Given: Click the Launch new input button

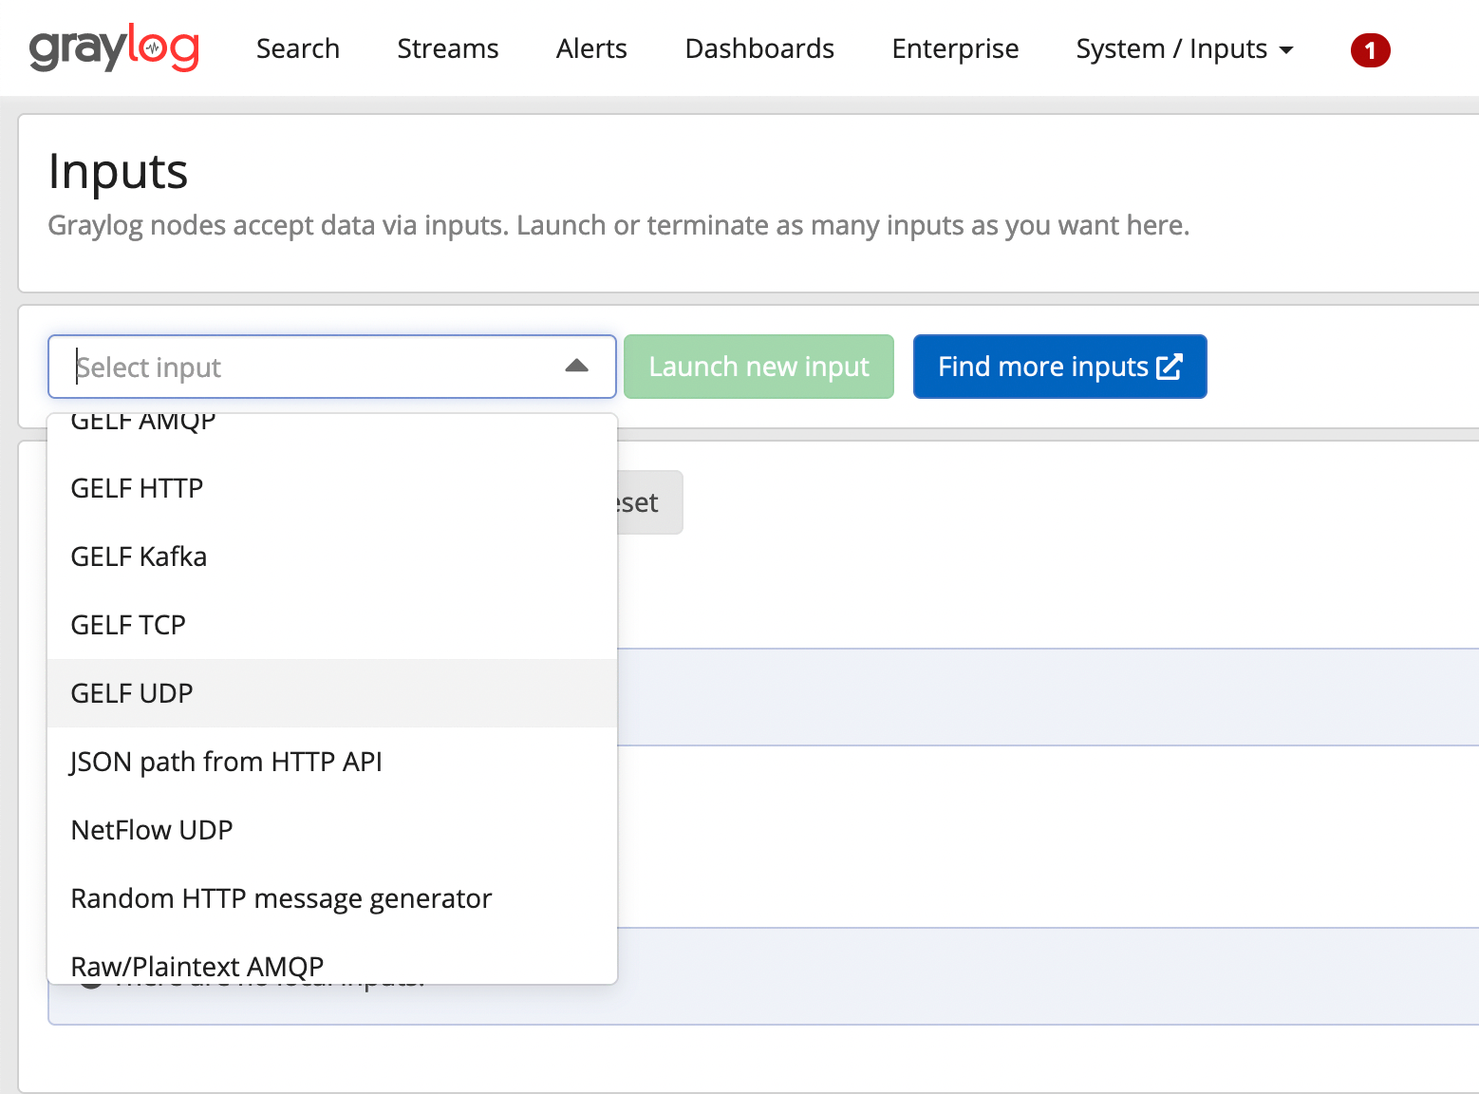Looking at the screenshot, I should [x=758, y=367].
